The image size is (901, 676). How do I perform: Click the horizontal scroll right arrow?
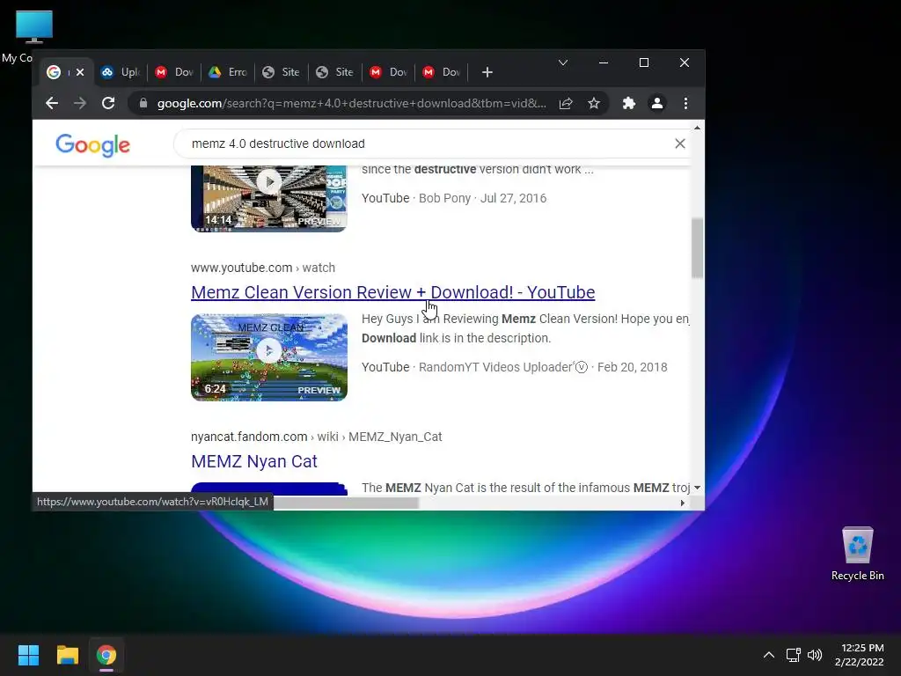[682, 503]
